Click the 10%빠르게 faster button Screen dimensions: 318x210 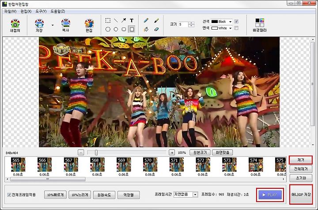click(x=55, y=195)
